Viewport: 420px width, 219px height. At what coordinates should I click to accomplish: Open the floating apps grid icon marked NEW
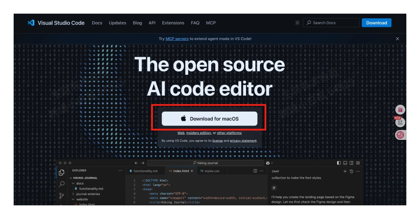[x=400, y=122]
